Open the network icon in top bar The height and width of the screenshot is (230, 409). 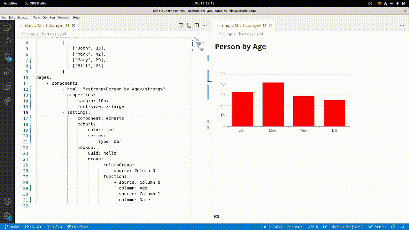[386, 3]
